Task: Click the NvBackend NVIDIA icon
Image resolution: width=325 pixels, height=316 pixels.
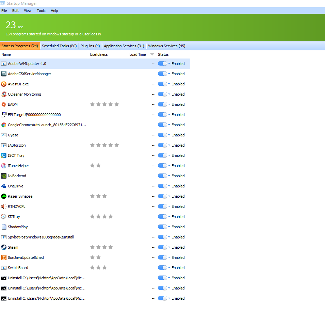Action: (x=4, y=176)
